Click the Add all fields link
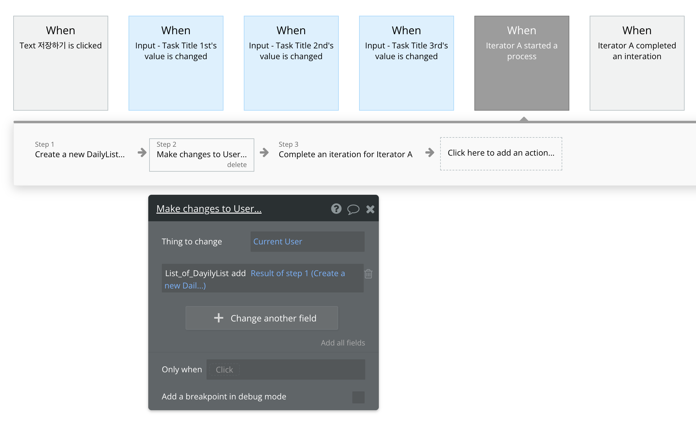Screen dimensions: 696x437 click(343, 343)
